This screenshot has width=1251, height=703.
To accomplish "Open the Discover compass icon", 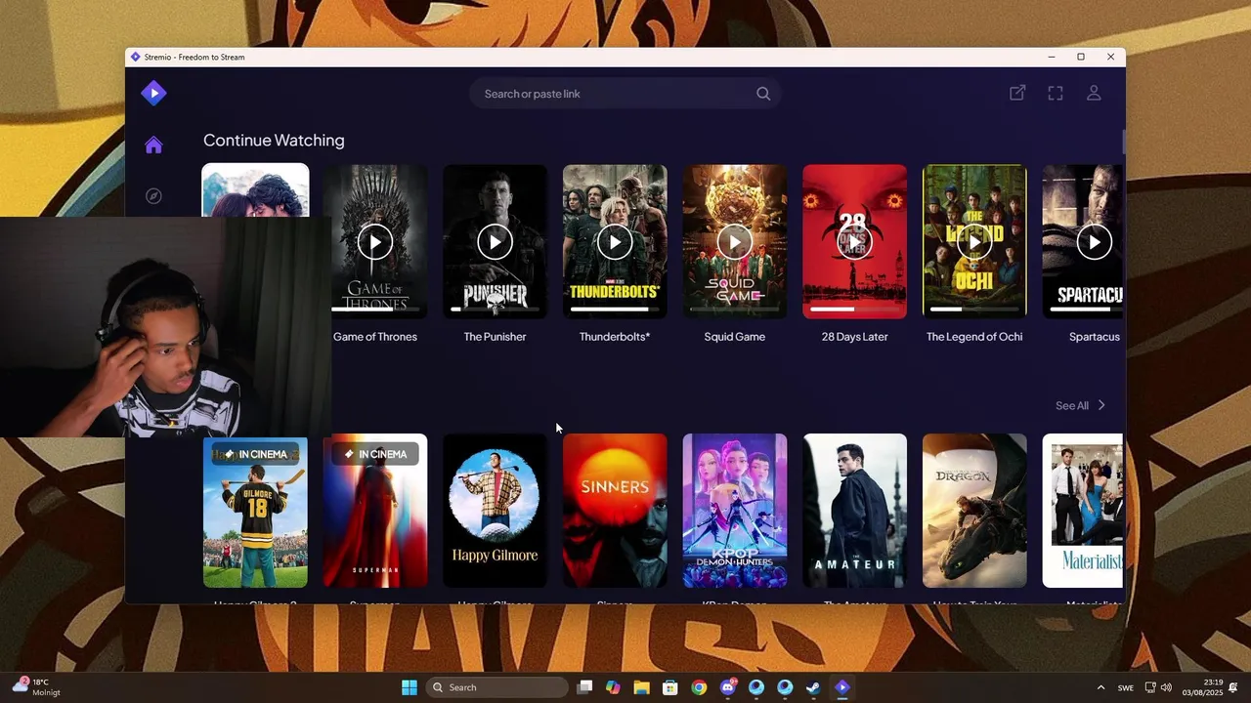I will (x=153, y=196).
